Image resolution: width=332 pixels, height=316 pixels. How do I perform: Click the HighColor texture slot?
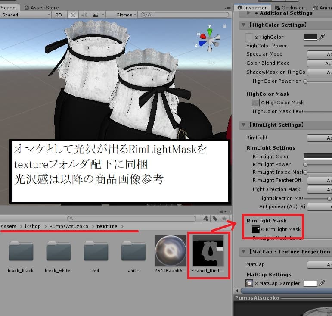click(249, 37)
